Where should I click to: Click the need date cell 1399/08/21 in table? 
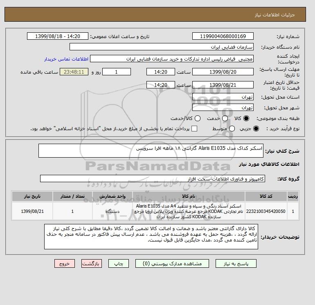tap(32, 211)
